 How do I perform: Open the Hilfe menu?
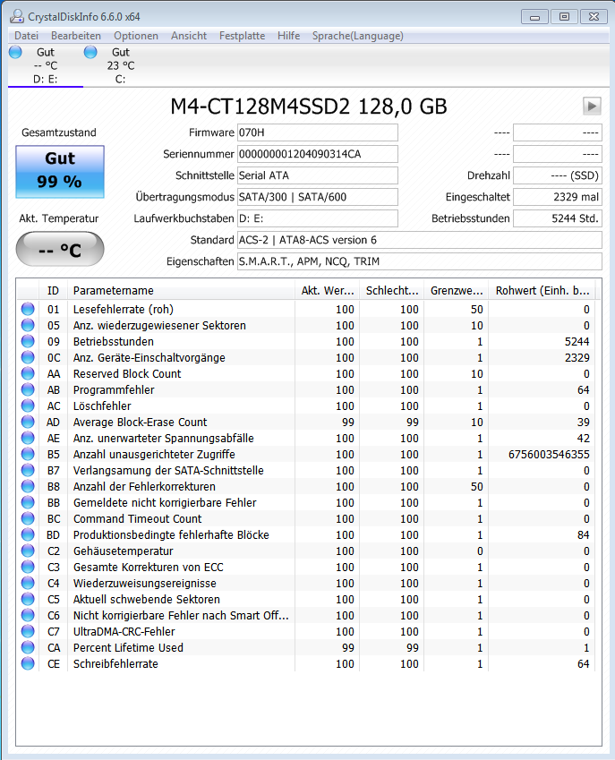(x=289, y=36)
